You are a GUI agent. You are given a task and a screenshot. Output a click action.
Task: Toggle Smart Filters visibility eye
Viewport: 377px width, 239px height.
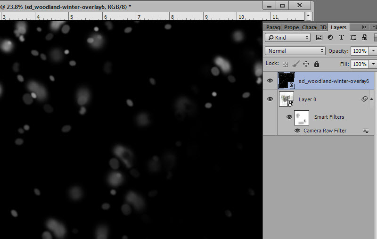pos(289,117)
